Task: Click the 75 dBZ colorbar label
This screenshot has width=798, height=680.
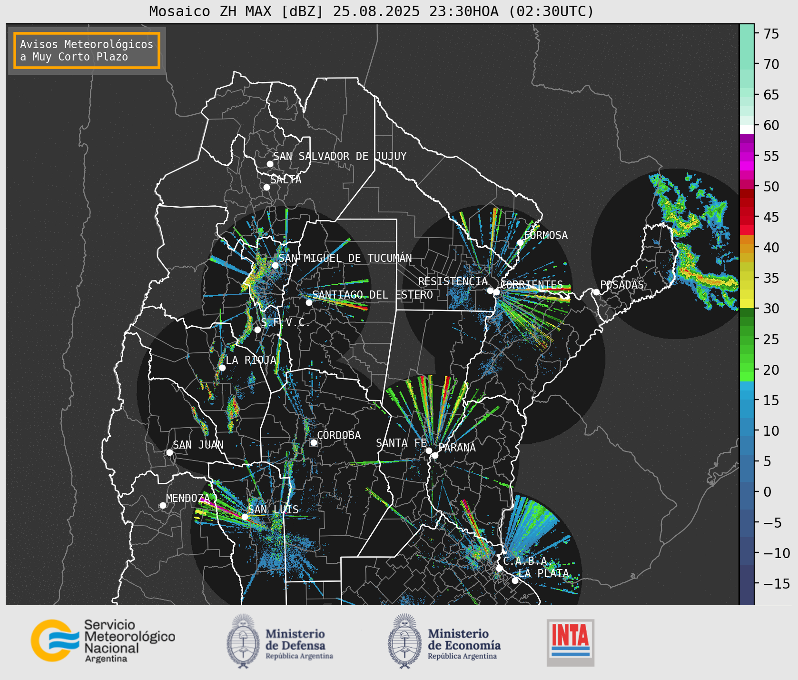Action: pos(771,34)
